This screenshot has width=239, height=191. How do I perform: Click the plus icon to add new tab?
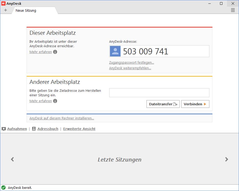coord(6,10)
